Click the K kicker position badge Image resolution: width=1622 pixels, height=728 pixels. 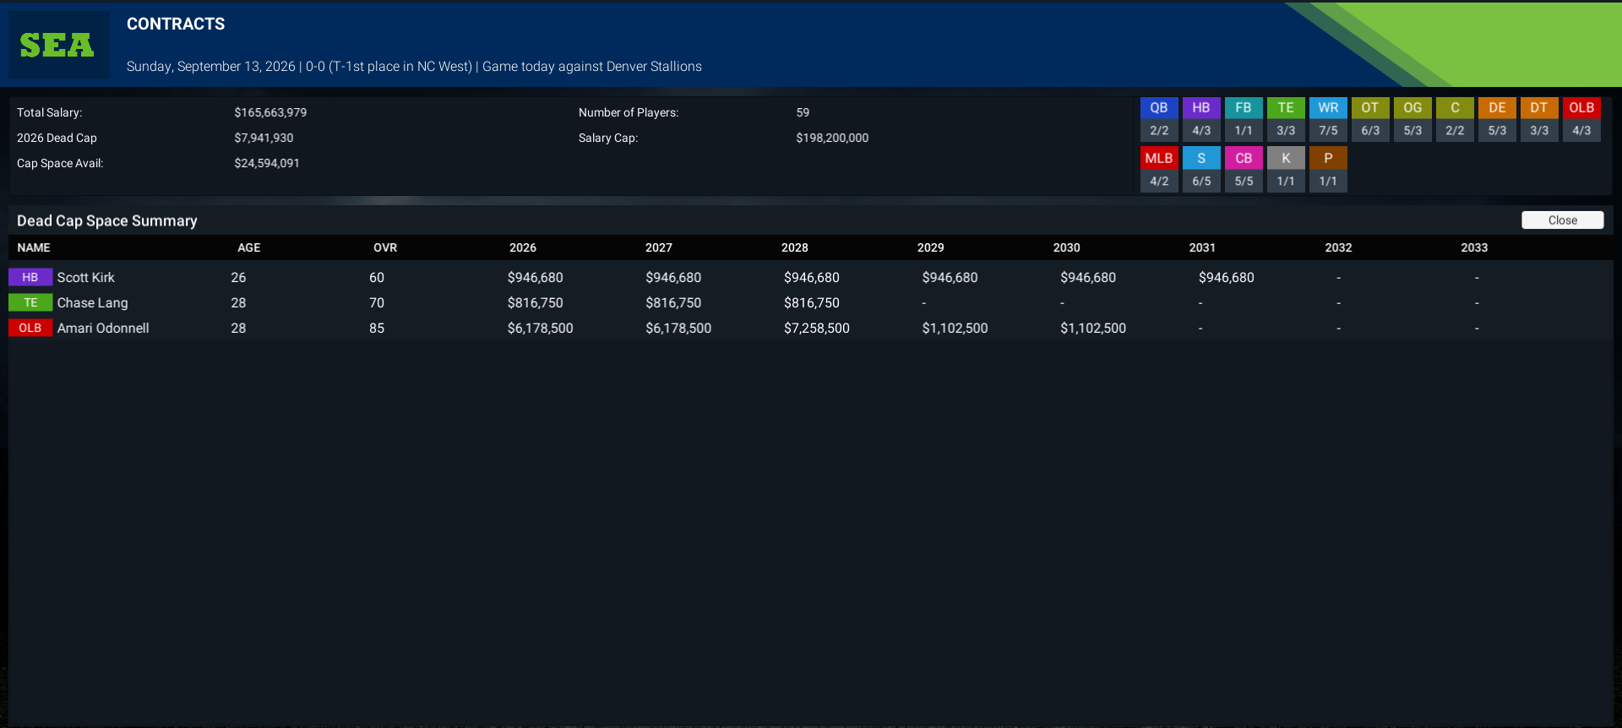(1286, 159)
